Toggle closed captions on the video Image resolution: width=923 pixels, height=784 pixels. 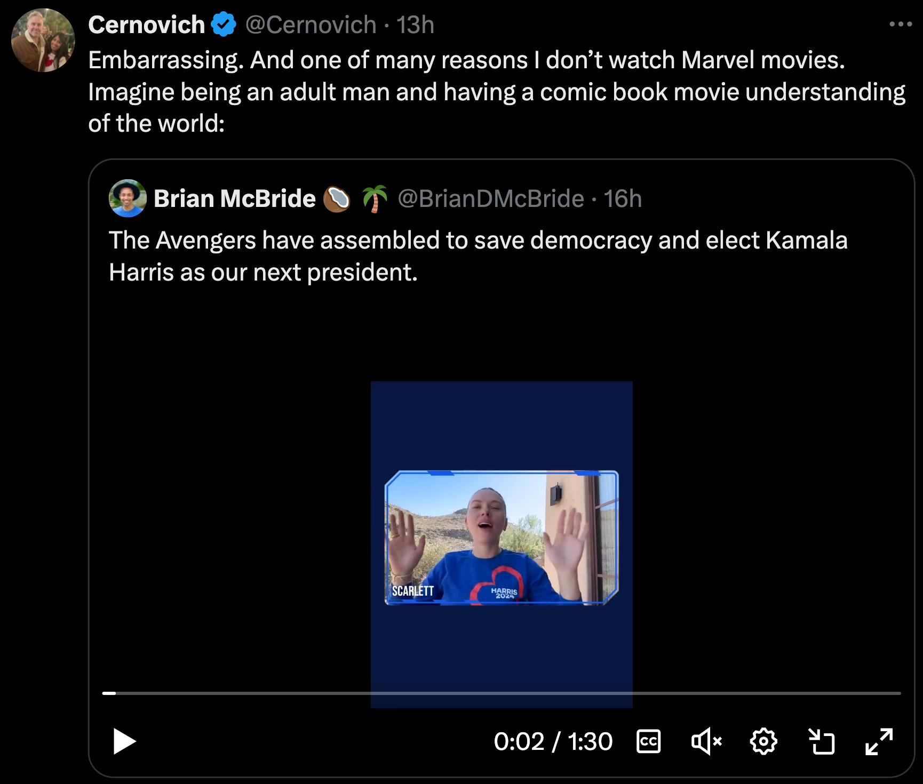pyautogui.click(x=648, y=741)
